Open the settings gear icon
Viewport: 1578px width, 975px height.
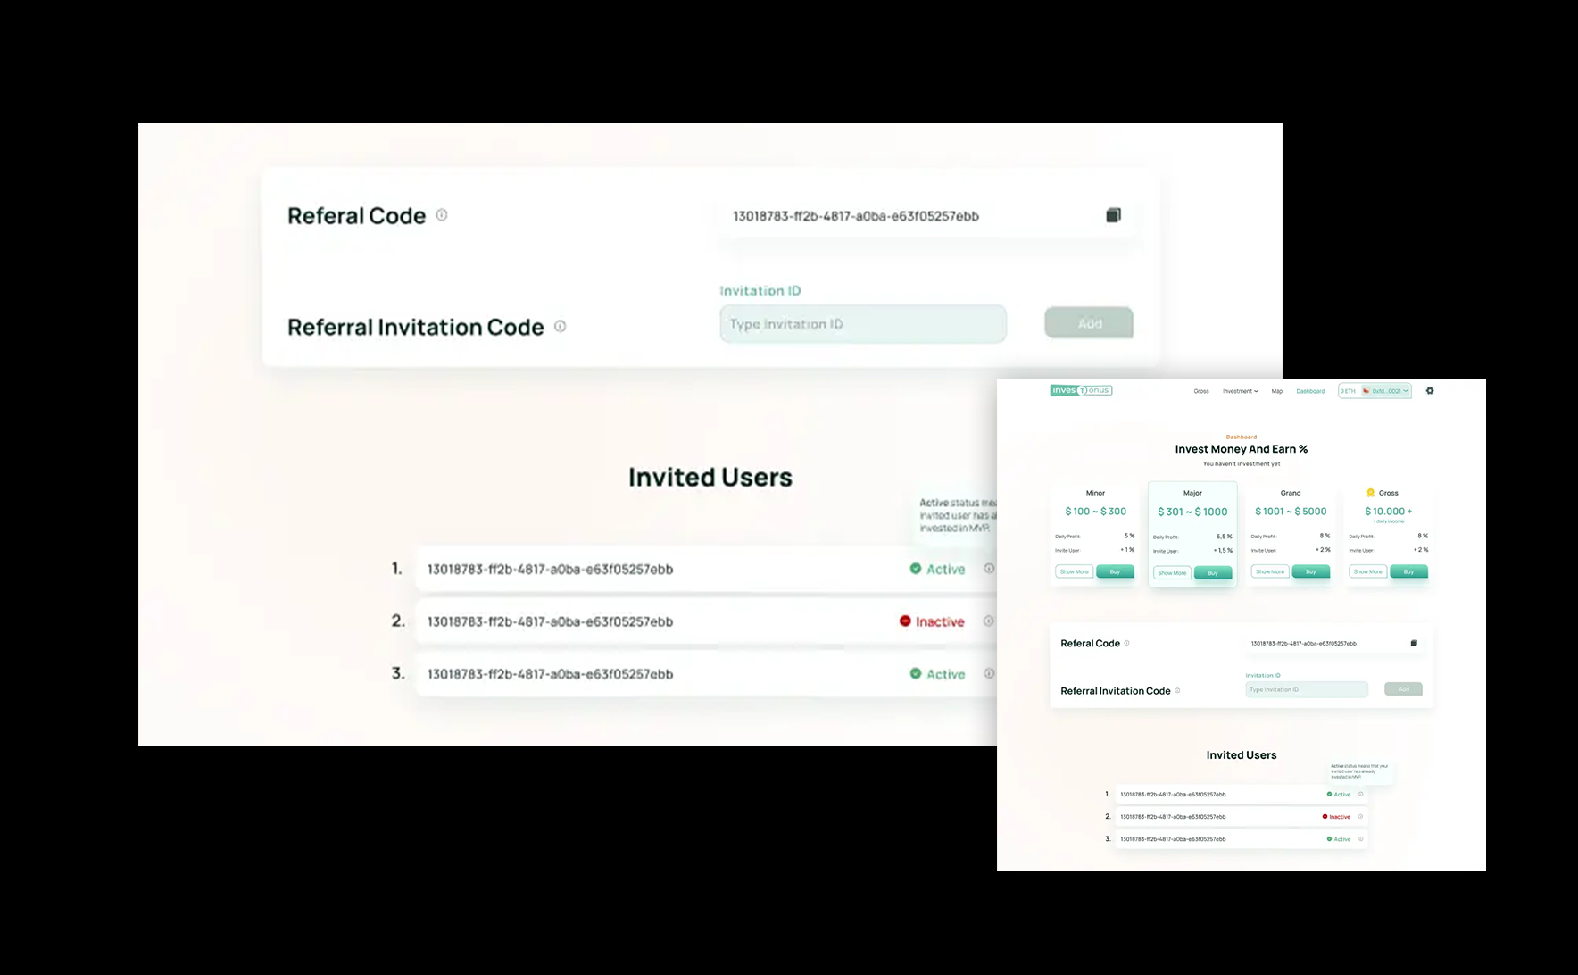click(x=1430, y=391)
